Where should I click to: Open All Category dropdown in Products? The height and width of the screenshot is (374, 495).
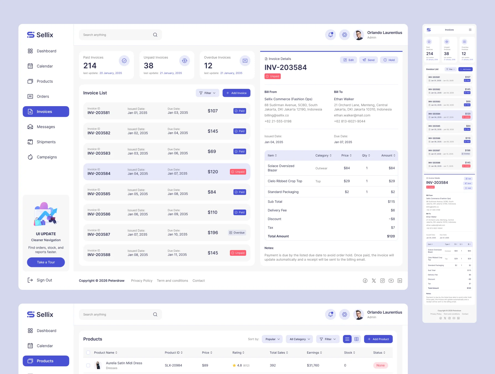click(x=299, y=339)
